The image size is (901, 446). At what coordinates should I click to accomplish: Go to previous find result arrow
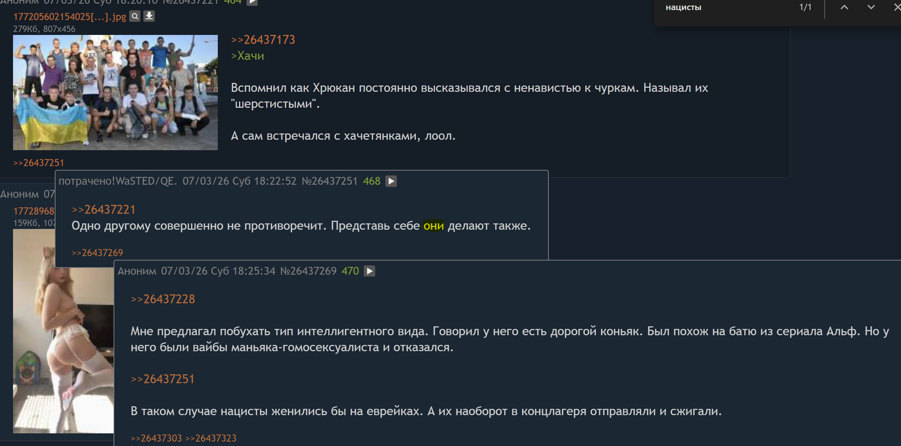point(844,7)
